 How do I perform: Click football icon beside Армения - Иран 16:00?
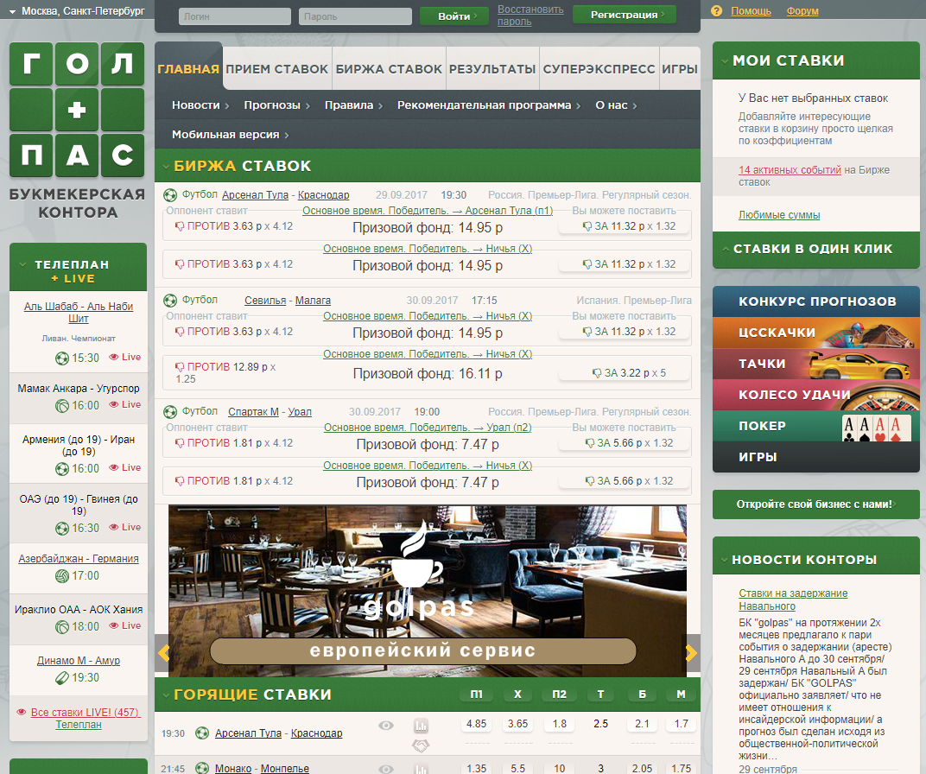pyautogui.click(x=62, y=469)
